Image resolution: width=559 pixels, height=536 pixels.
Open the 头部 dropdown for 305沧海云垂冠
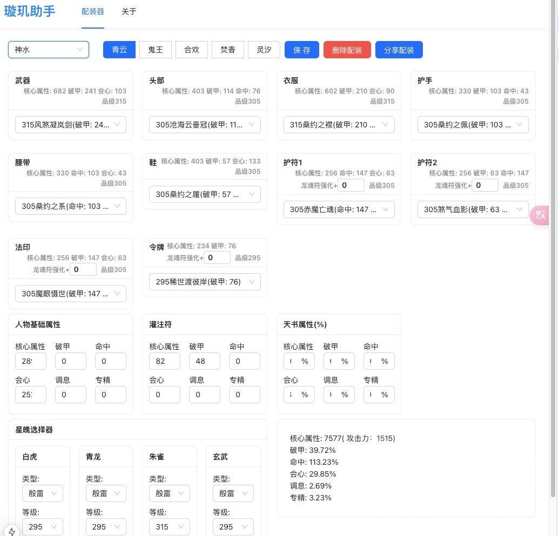[x=204, y=125]
